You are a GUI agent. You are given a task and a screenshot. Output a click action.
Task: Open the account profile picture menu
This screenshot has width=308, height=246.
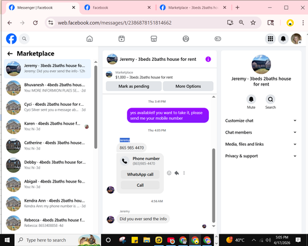[296, 39]
